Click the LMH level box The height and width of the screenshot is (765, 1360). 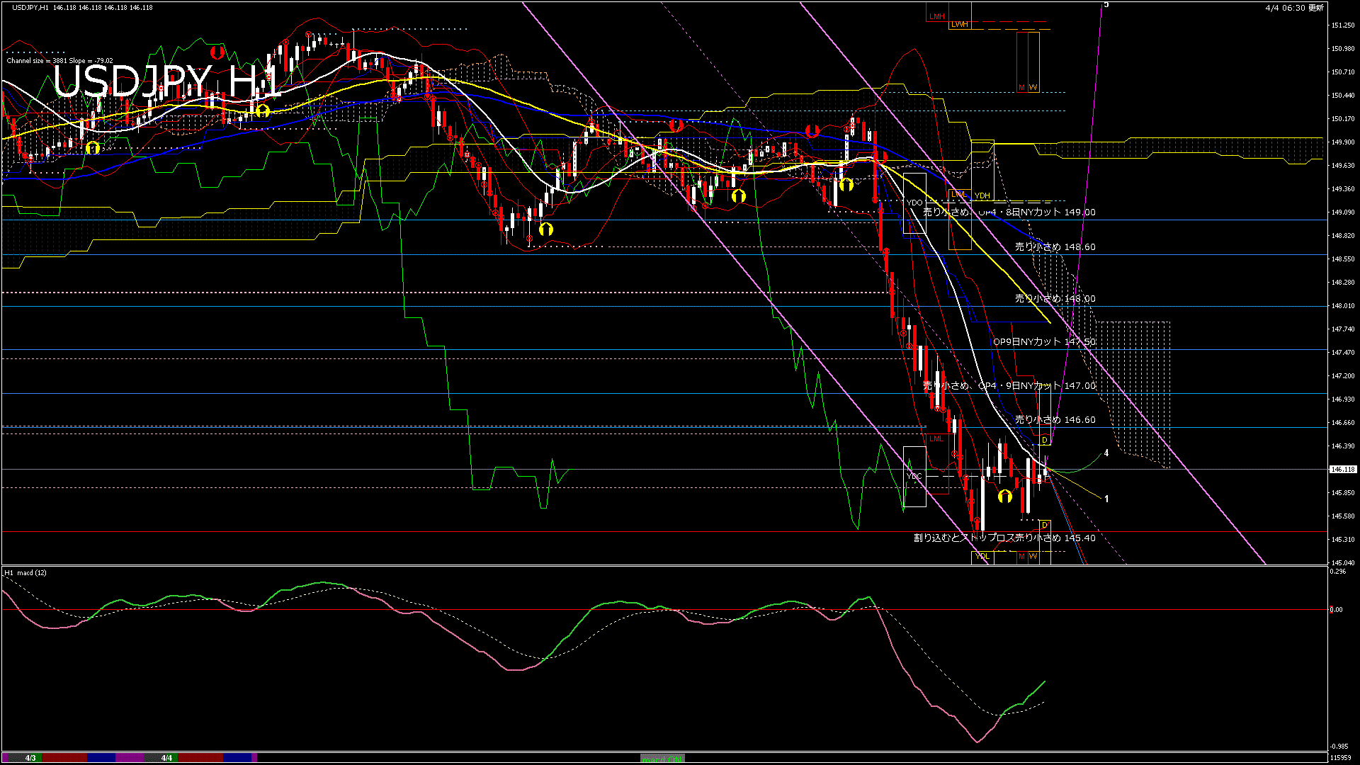point(937,16)
